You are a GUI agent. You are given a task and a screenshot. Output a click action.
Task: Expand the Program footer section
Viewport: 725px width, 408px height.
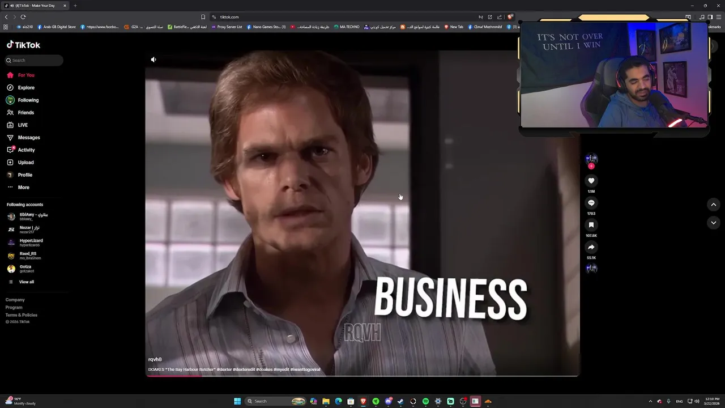(14, 307)
